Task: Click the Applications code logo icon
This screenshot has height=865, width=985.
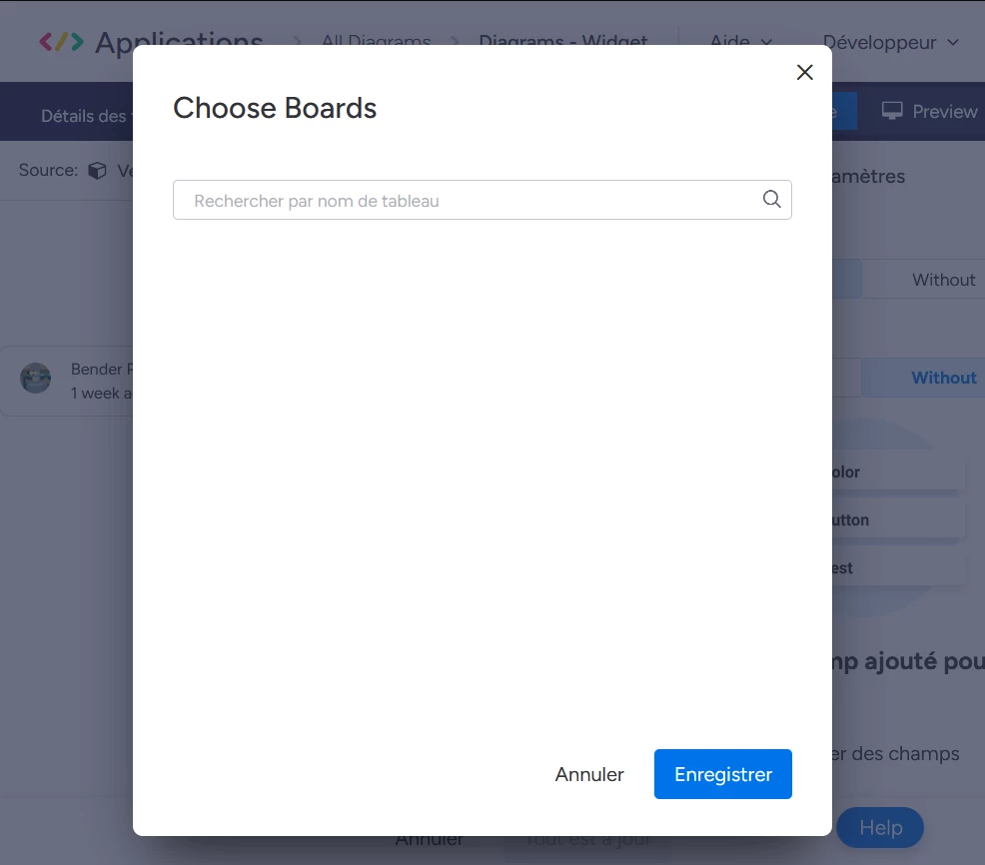Action: coord(61,42)
